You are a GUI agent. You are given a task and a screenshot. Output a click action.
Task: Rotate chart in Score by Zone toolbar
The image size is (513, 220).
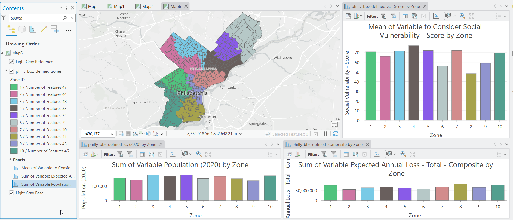[x=436, y=16]
